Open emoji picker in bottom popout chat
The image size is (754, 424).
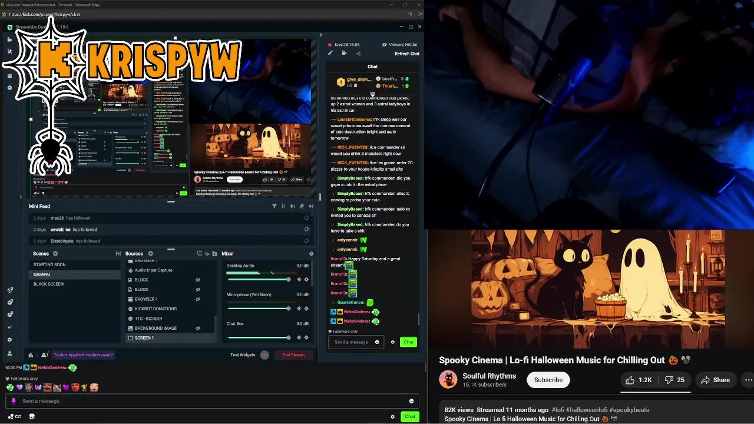(x=411, y=401)
